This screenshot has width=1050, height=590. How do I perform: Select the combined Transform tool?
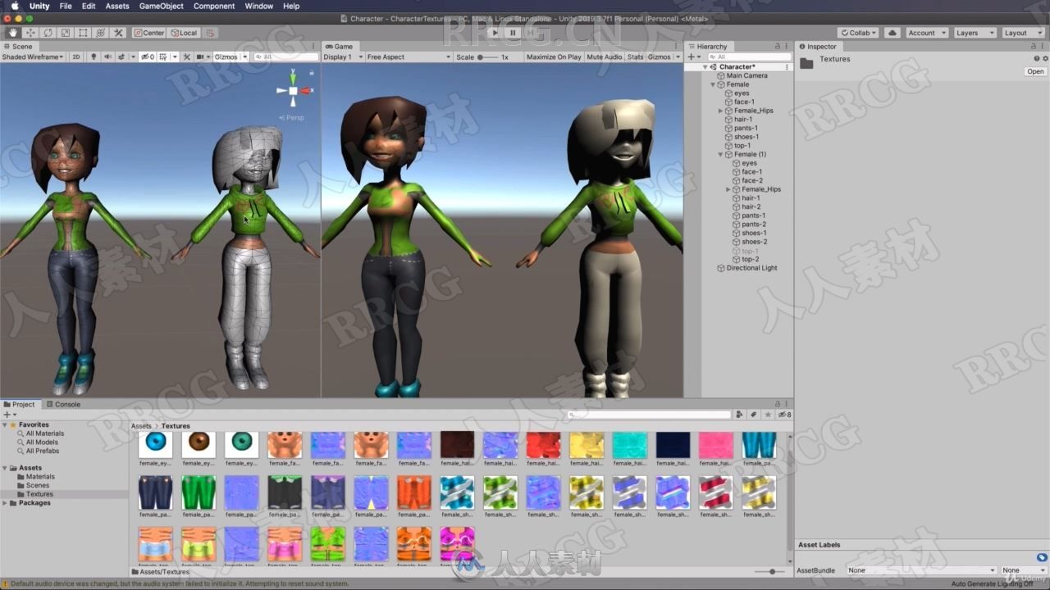(x=100, y=33)
